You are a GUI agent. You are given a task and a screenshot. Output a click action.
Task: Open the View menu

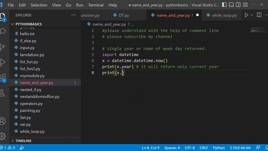[x=57, y=5]
